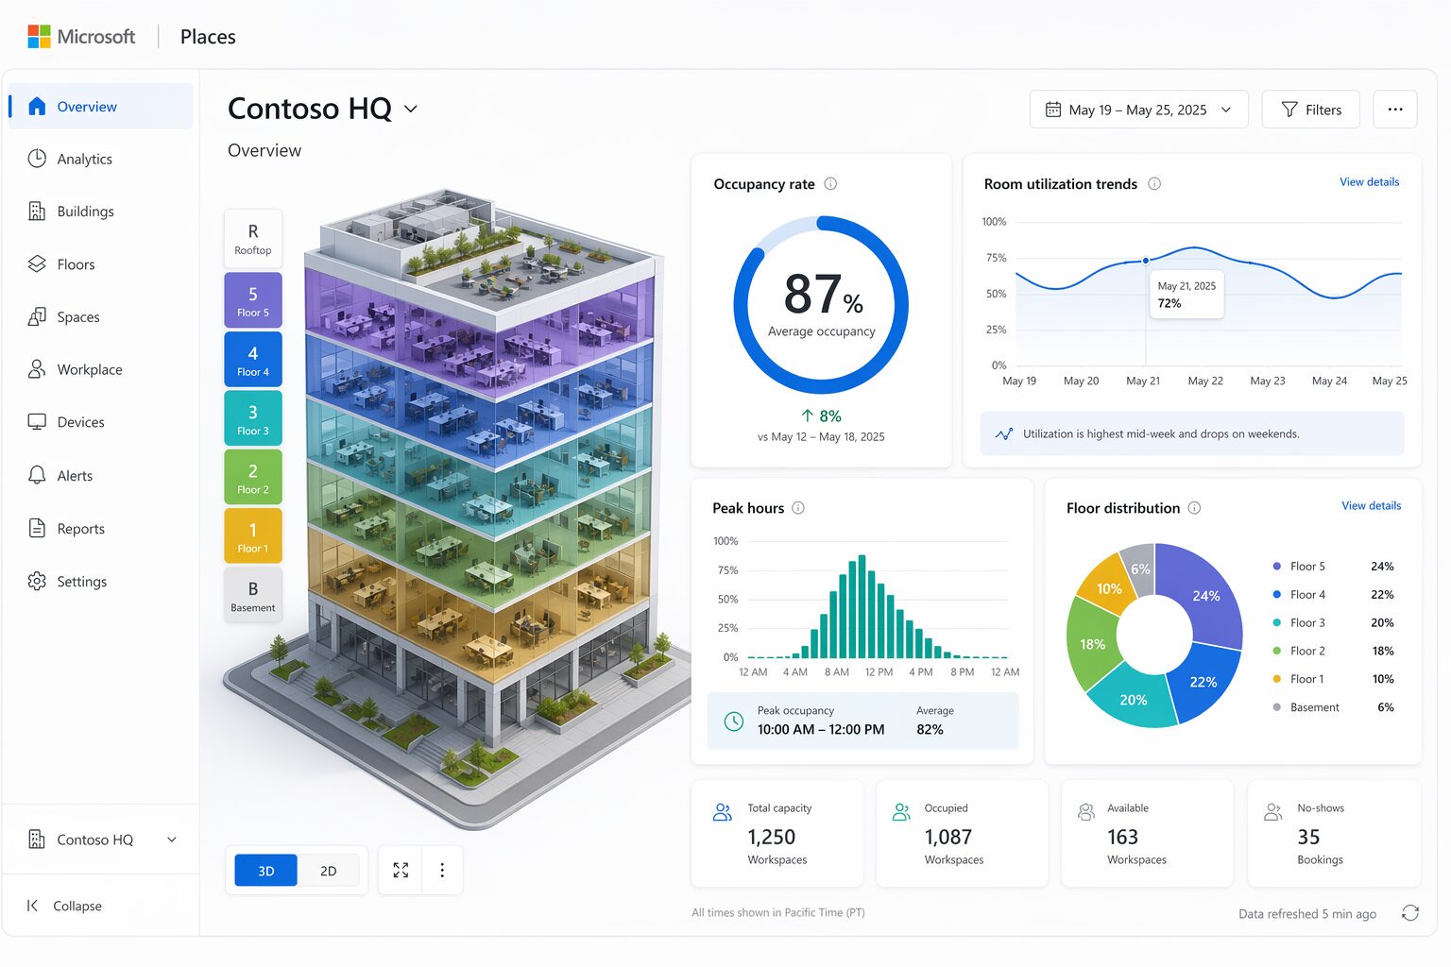Click the Floors layers icon
Image resolution: width=1451 pixels, height=967 pixels.
click(37, 264)
